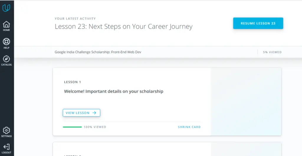Viewport: 302px width, 156px height.
Task: Open the Catalog compass icon
Action: click(6, 59)
